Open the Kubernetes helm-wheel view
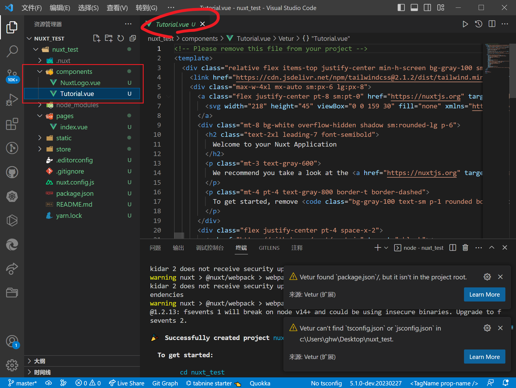 [x=12, y=196]
